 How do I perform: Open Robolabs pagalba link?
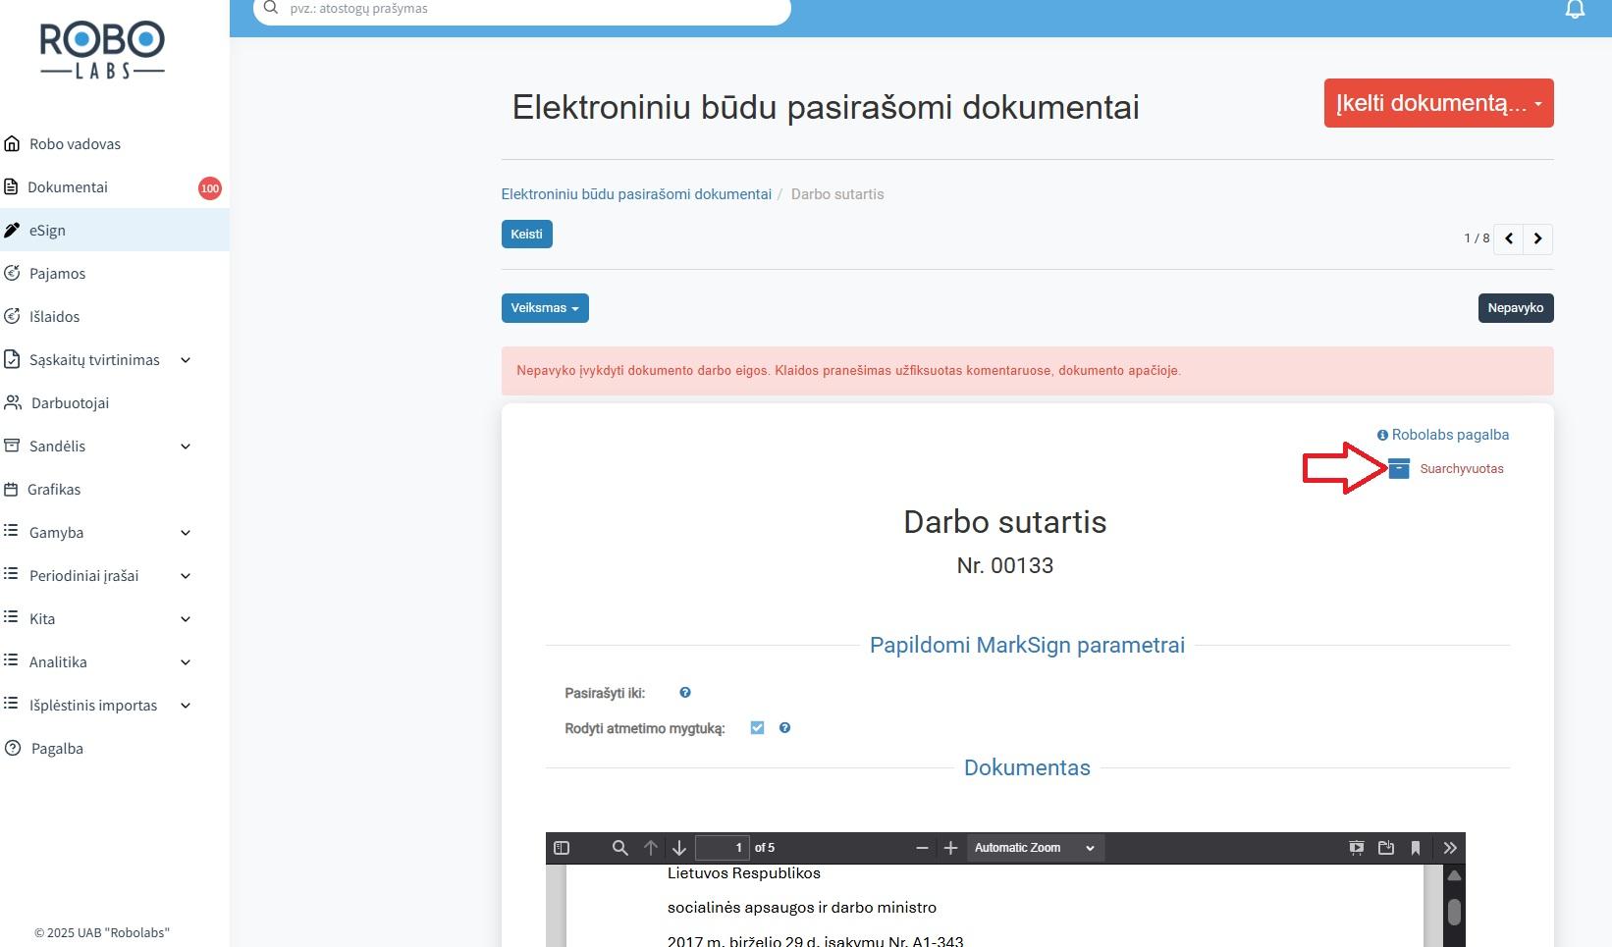tap(1450, 435)
